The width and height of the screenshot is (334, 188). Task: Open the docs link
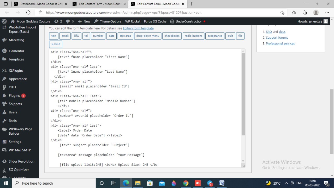[282, 32]
